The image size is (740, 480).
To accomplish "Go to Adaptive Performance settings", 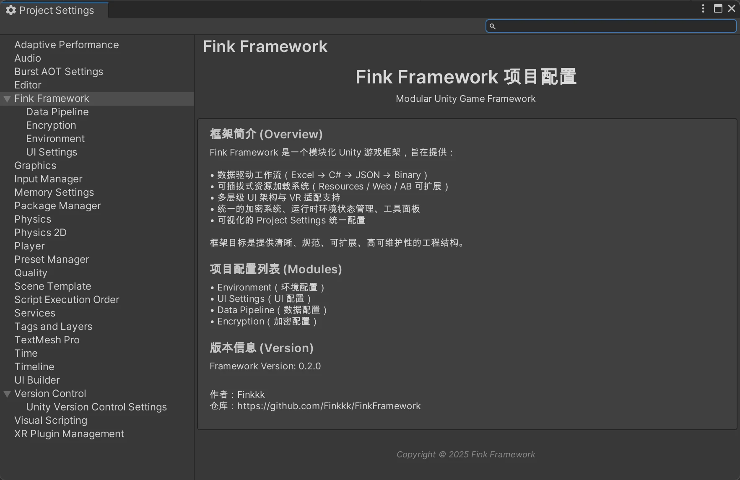I will pos(66,45).
